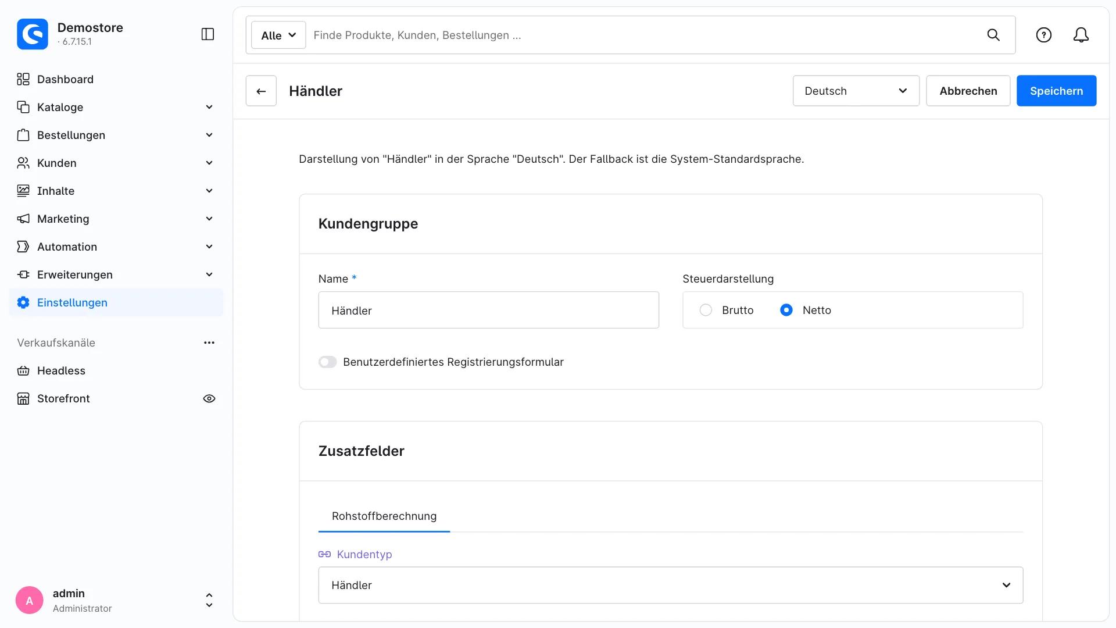This screenshot has width=1116, height=628.
Task: Expand the Marketing menu chevron
Action: tap(209, 219)
